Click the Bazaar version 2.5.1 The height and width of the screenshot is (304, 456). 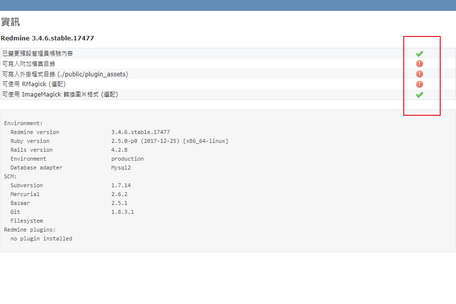(119, 203)
